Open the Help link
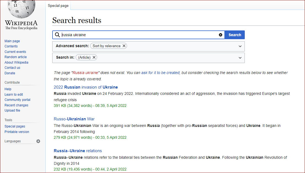This screenshot has width=305, height=173. click(8, 89)
